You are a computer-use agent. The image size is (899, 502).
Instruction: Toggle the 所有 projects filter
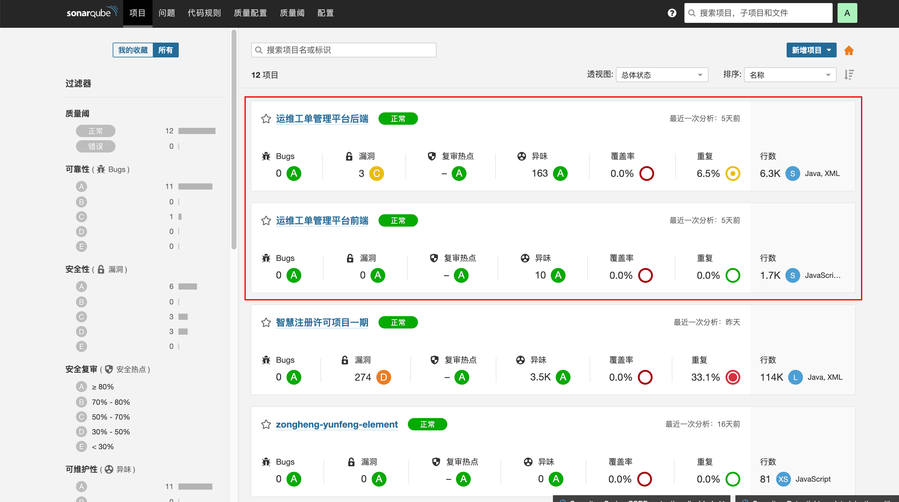(165, 50)
